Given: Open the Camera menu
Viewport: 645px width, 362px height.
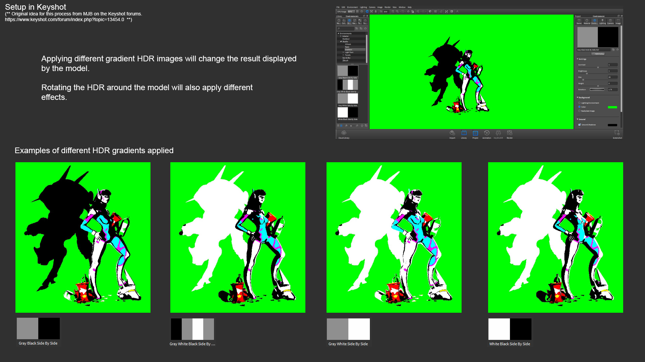Looking at the screenshot, I should [x=372, y=7].
